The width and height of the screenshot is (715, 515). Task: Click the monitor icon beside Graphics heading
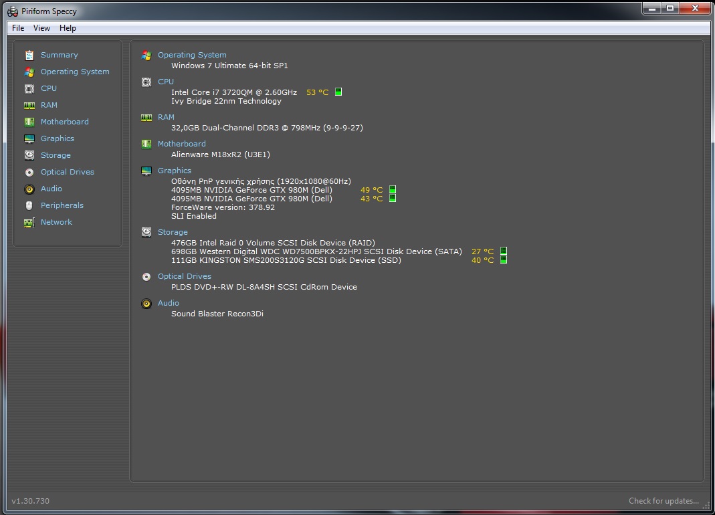(x=146, y=171)
